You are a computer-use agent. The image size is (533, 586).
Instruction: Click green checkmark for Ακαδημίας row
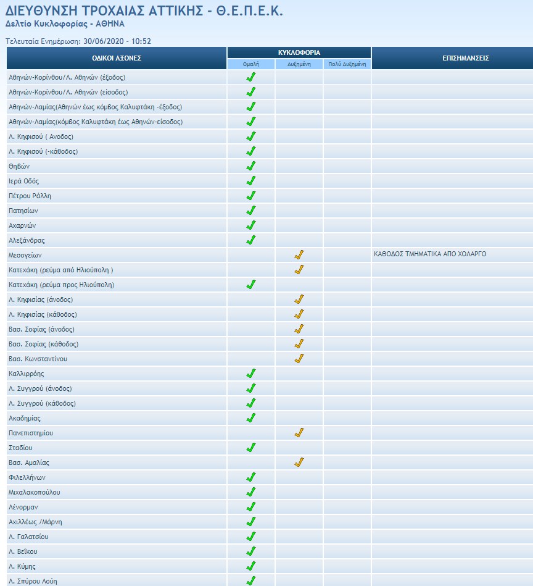250,418
